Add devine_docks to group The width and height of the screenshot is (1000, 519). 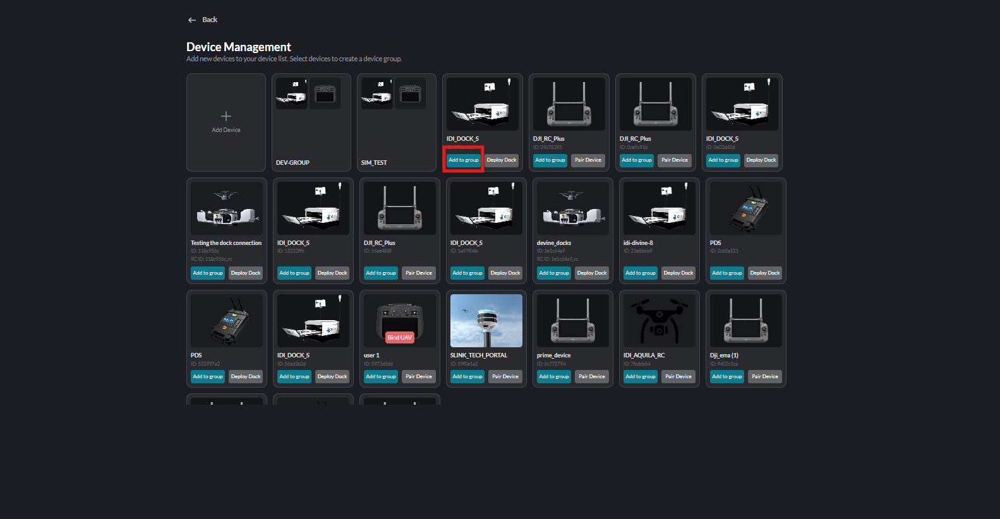tap(554, 273)
